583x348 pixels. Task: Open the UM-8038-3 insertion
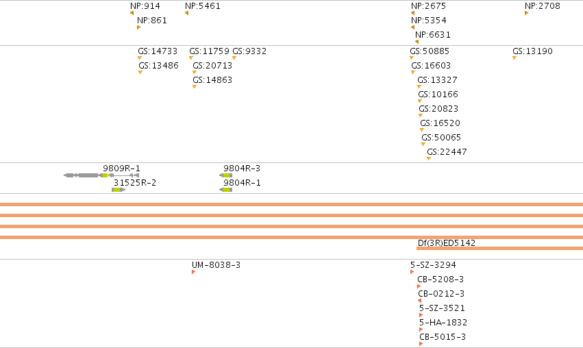pos(216,266)
